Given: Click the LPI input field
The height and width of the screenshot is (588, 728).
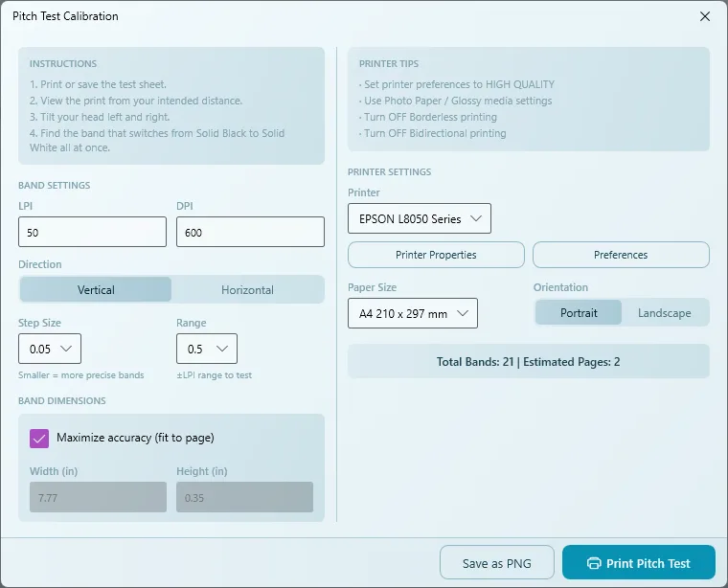Looking at the screenshot, I should pyautogui.click(x=92, y=232).
